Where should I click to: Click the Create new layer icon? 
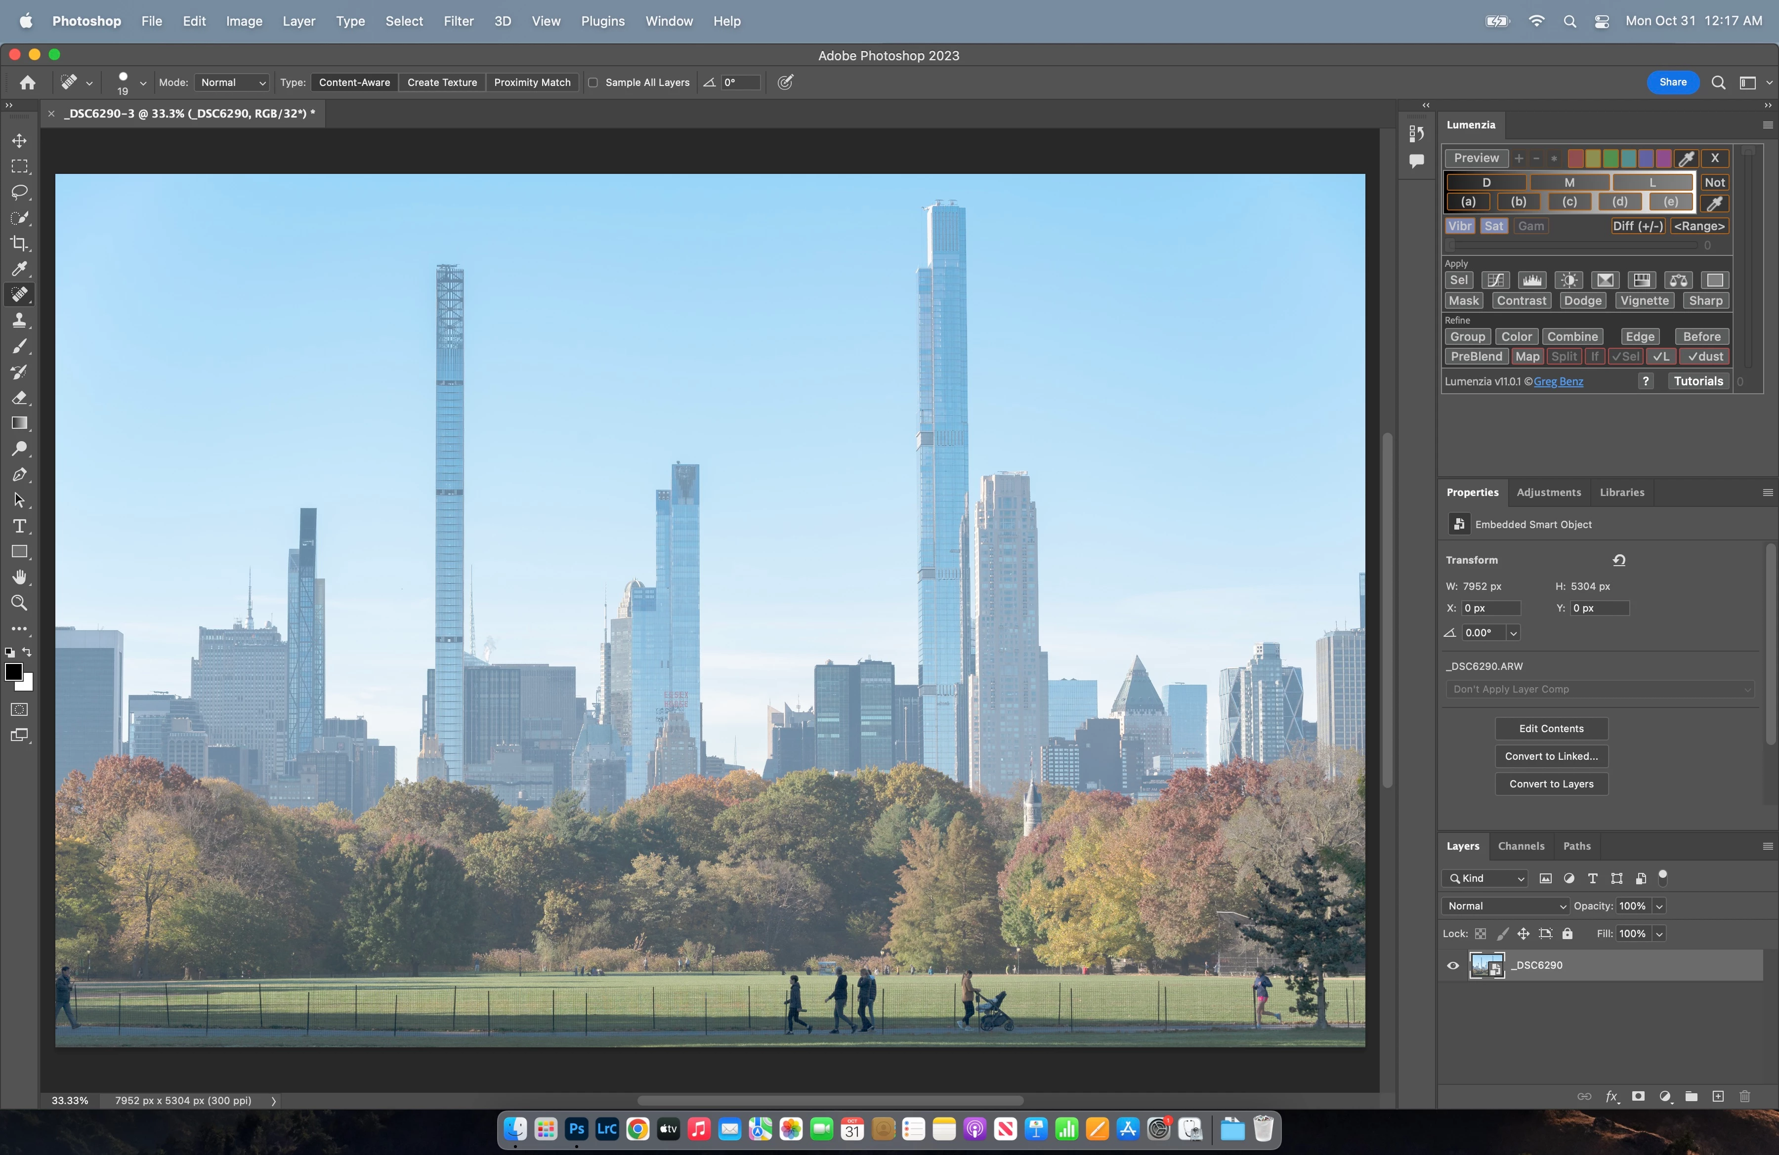coord(1718,1097)
